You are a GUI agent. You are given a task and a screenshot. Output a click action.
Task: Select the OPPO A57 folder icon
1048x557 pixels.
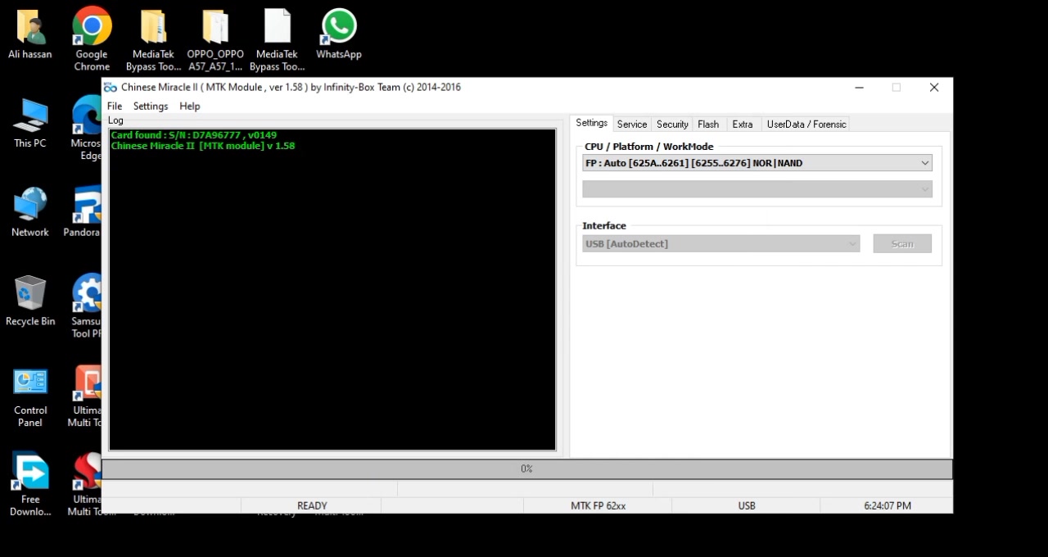(x=215, y=39)
